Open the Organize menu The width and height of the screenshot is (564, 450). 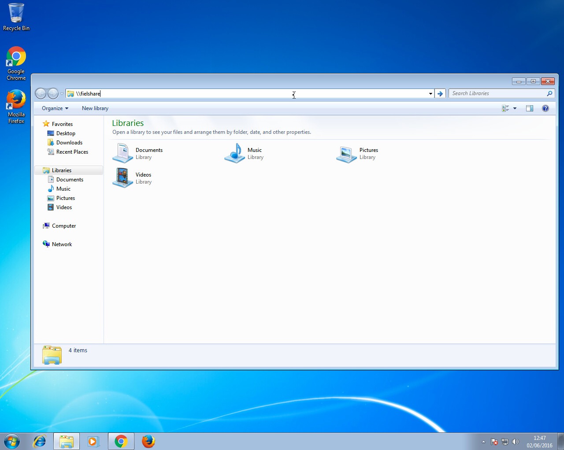click(x=55, y=108)
